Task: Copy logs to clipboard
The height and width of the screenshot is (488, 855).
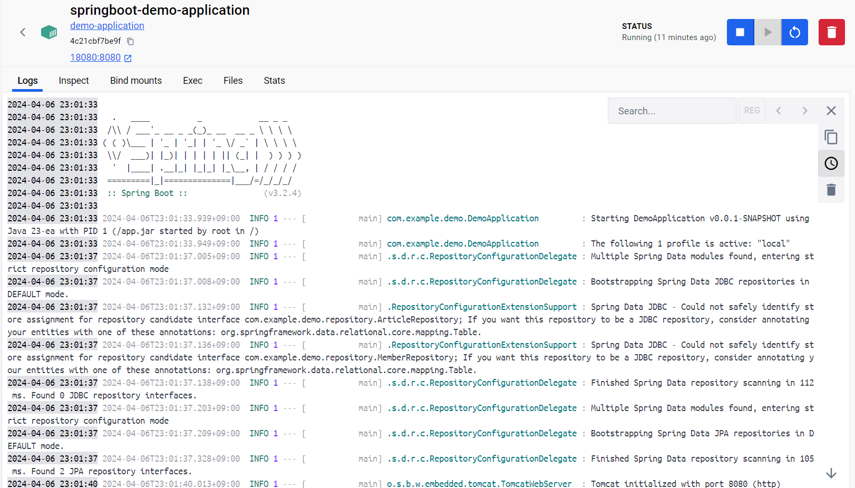Action: (x=831, y=137)
